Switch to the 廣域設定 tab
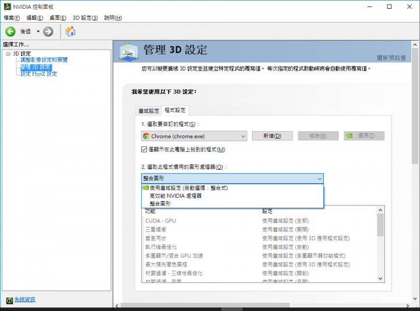Screen dimensions: 420x311 click(149, 111)
